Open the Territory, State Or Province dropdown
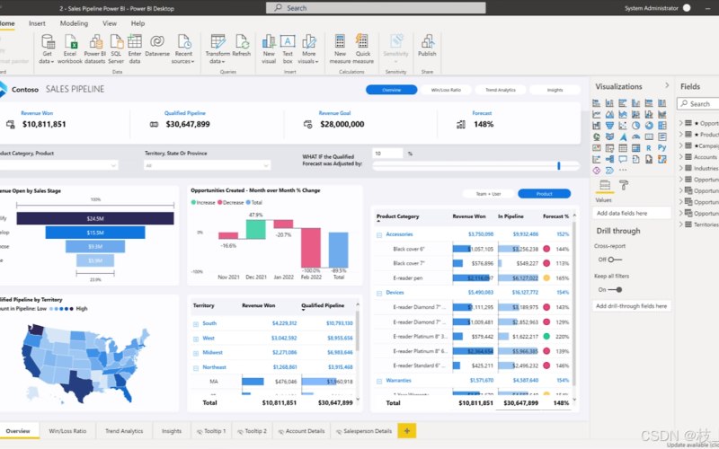 (x=208, y=165)
